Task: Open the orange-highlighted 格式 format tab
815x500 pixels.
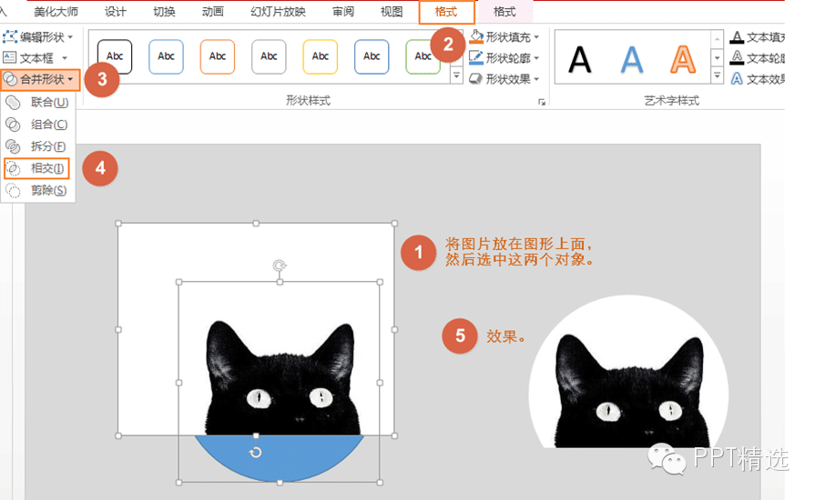Action: pos(446,12)
